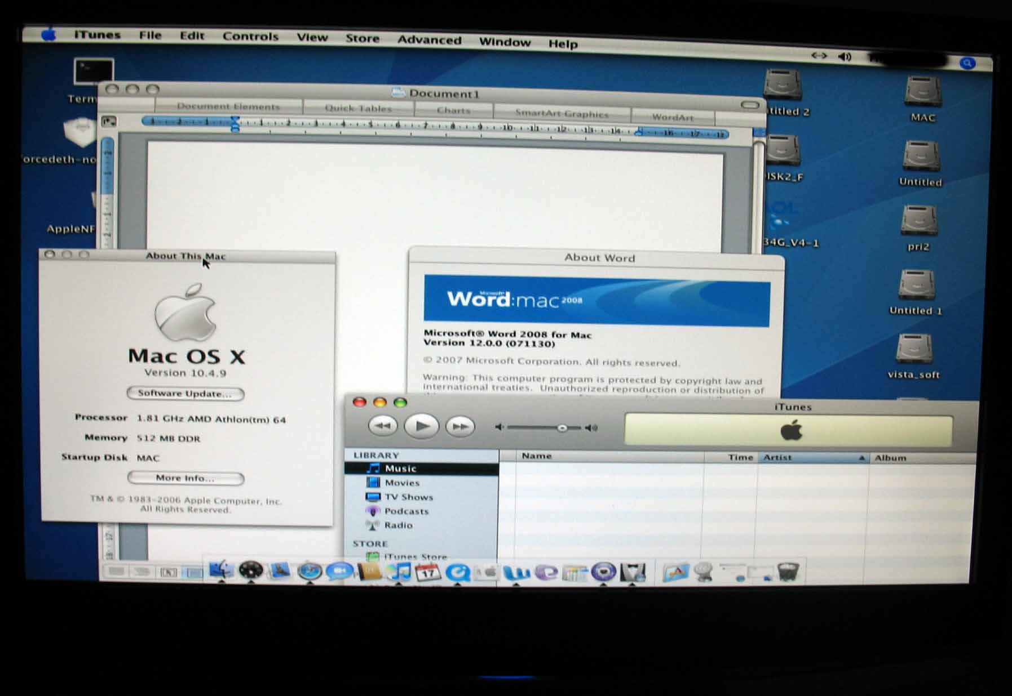Open Finder from the Dock
Screen dimensions: 1012x696
[x=221, y=570]
